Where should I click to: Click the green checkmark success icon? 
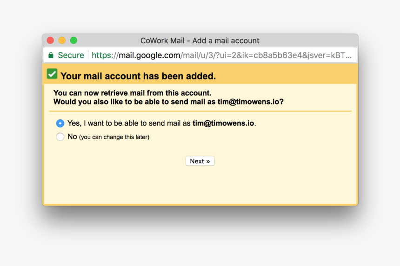[x=52, y=74]
